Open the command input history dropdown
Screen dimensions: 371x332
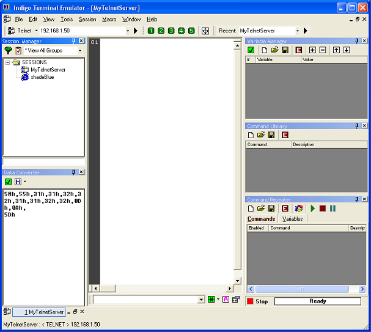pyautogui.click(x=201, y=300)
